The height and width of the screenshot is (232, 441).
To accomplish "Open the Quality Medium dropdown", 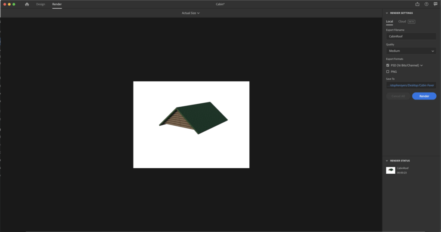I will 411,51.
